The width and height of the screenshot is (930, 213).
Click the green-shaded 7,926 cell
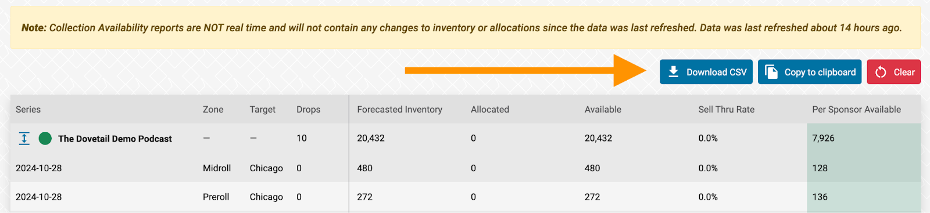(864, 138)
